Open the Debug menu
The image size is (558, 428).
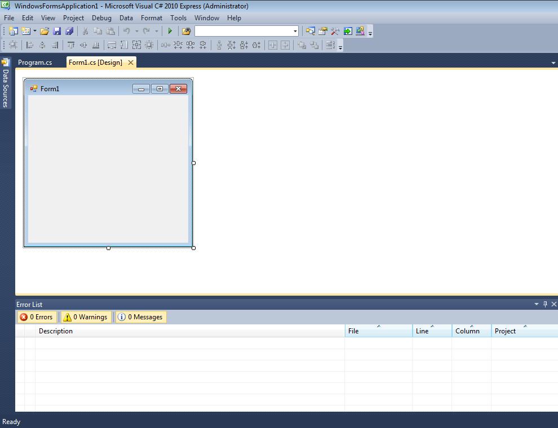click(x=101, y=18)
